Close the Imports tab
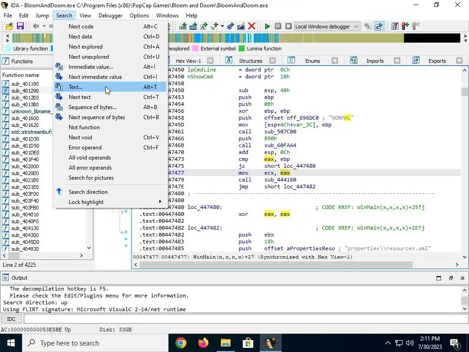 (x=397, y=61)
